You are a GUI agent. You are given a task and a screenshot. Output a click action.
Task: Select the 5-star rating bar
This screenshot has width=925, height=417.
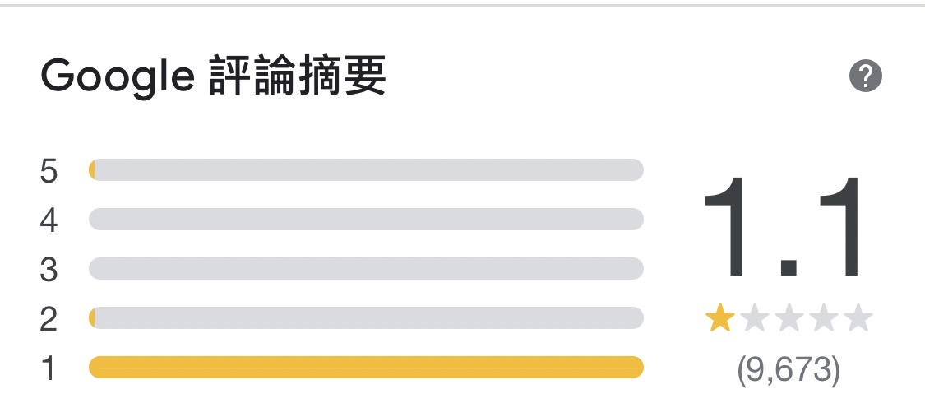tap(366, 170)
